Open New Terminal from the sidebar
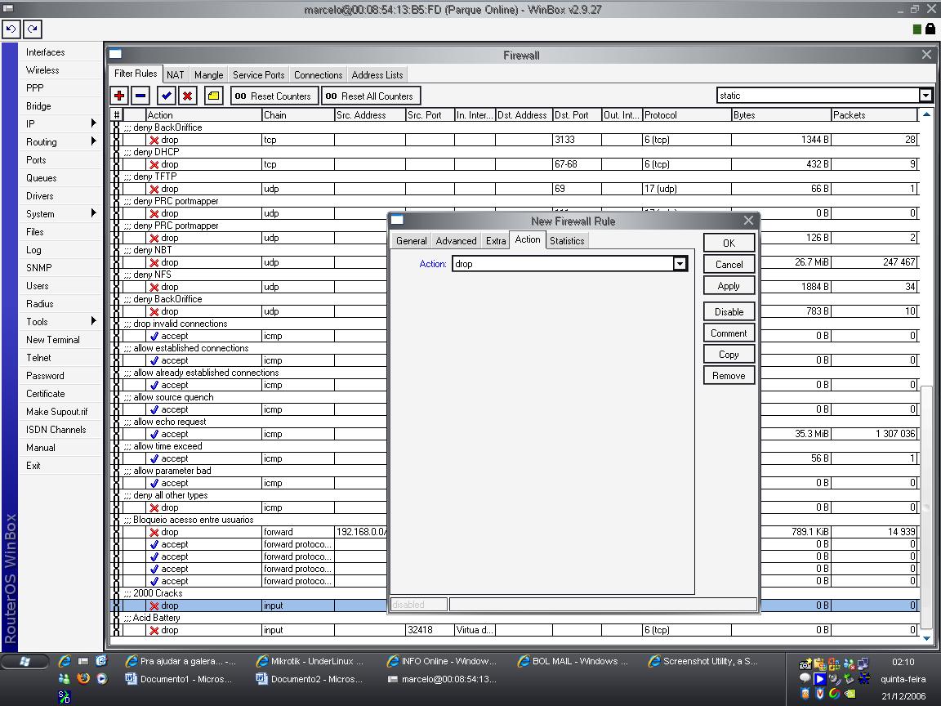 pos(53,339)
